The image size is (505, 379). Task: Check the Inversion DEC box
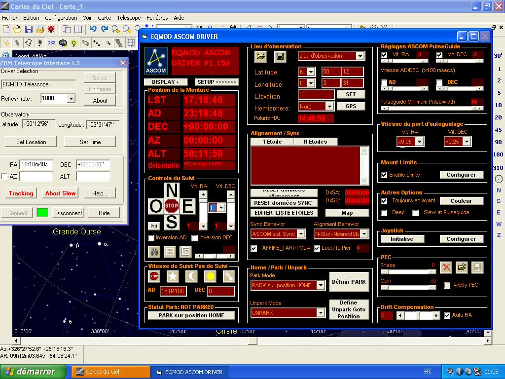coord(194,238)
